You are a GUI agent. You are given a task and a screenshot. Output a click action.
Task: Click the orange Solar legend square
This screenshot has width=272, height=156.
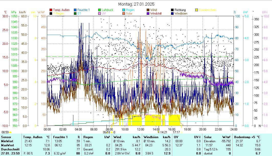124,14
